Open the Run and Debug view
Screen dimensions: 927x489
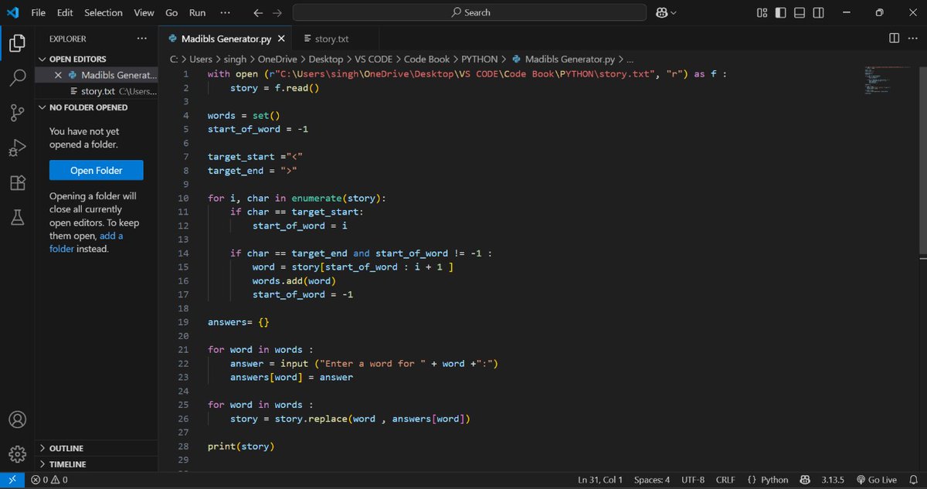click(17, 148)
